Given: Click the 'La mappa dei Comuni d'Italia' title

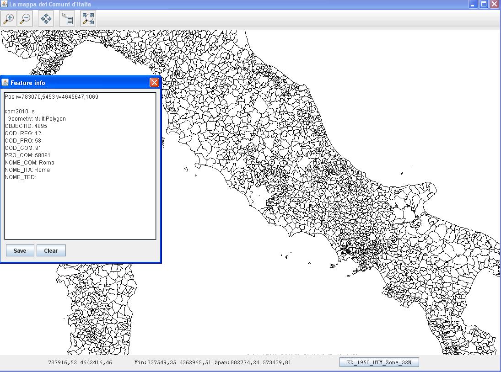Looking at the screenshot, I should pos(50,4).
